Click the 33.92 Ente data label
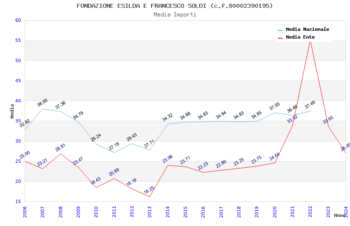The width and height of the screenshot is (350, 226). [x=292, y=119]
